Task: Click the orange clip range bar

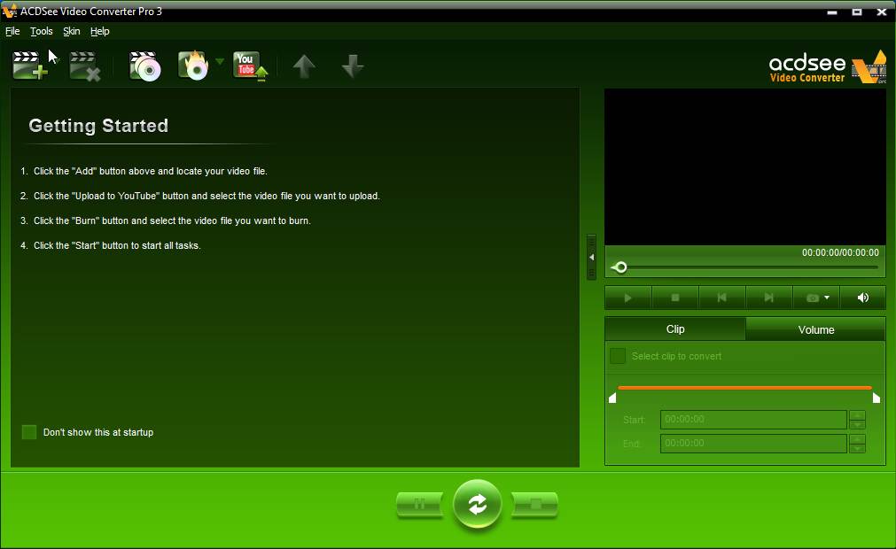Action: tap(744, 388)
